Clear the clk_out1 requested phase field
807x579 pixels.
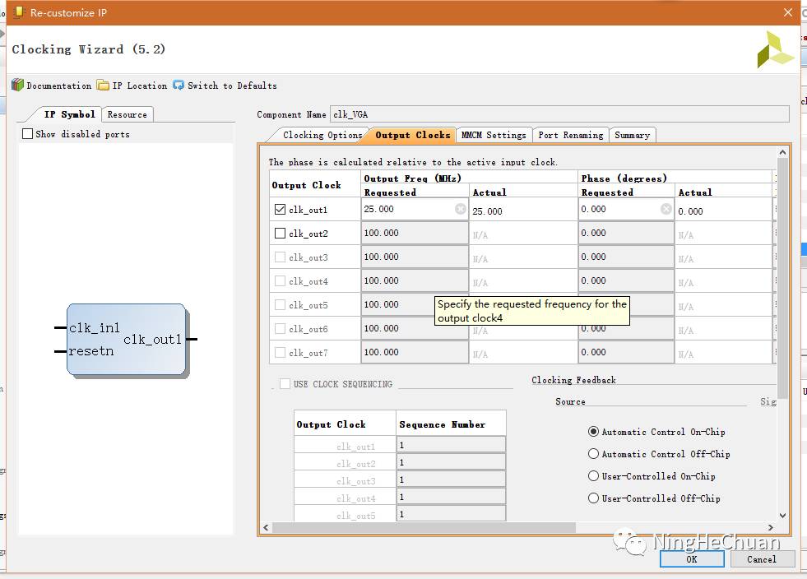[x=666, y=209]
